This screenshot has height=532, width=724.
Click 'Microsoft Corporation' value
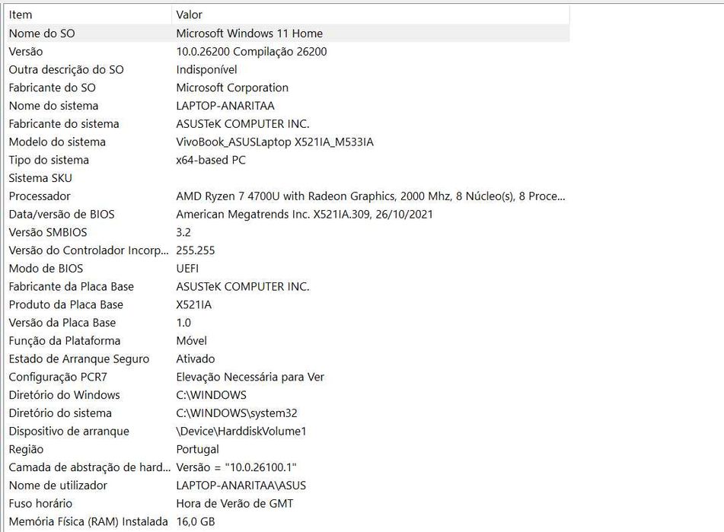232,88
